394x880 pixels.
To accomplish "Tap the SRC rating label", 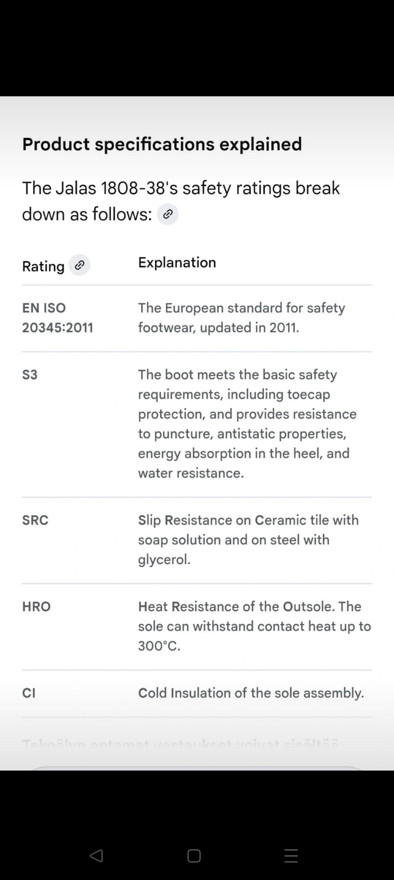I will (35, 520).
